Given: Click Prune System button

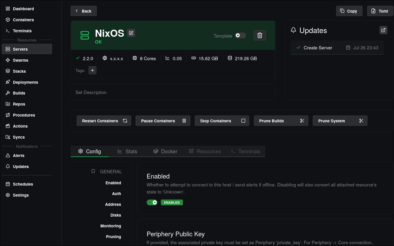Looking at the screenshot, I should click(340, 121).
